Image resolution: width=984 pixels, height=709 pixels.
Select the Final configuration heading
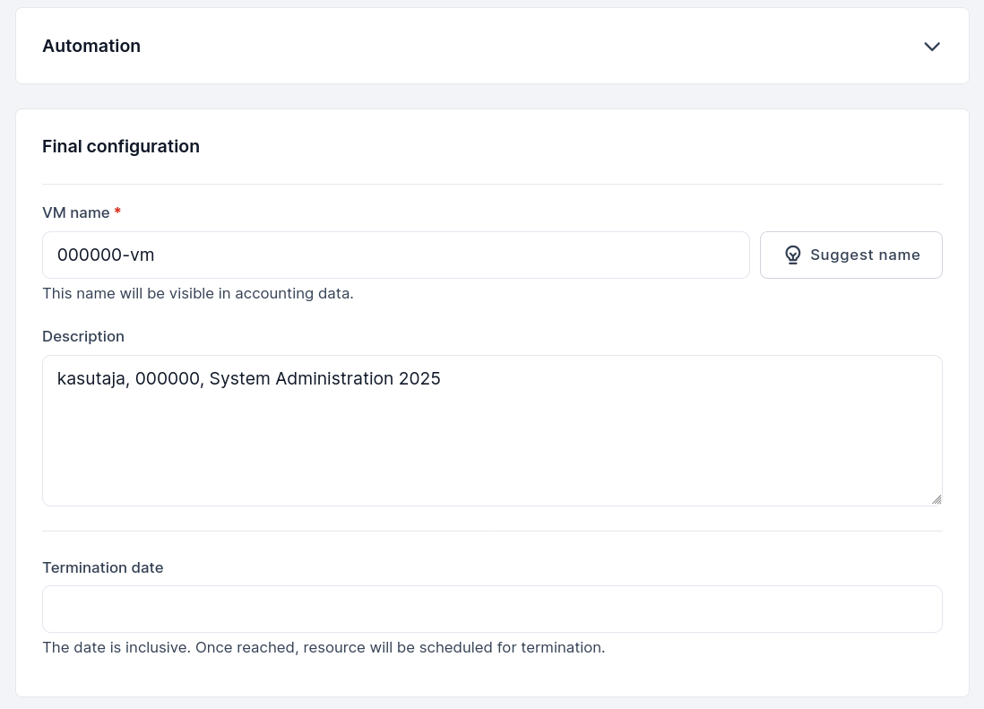click(121, 146)
